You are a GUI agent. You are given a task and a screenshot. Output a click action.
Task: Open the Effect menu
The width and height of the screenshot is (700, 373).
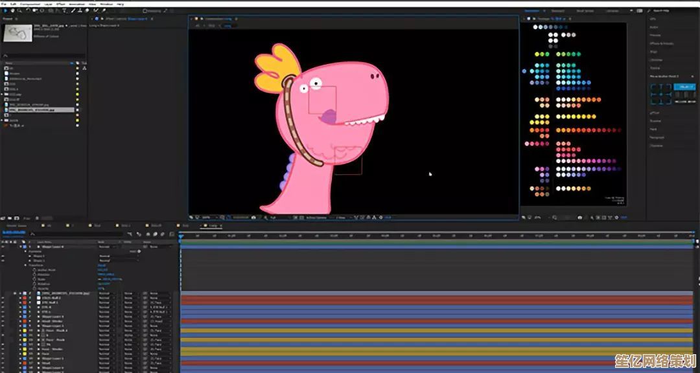click(60, 4)
